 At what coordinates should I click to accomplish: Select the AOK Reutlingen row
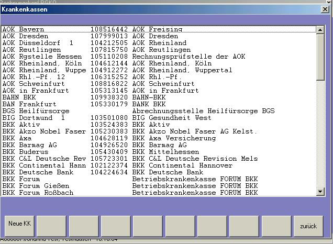(159, 49)
